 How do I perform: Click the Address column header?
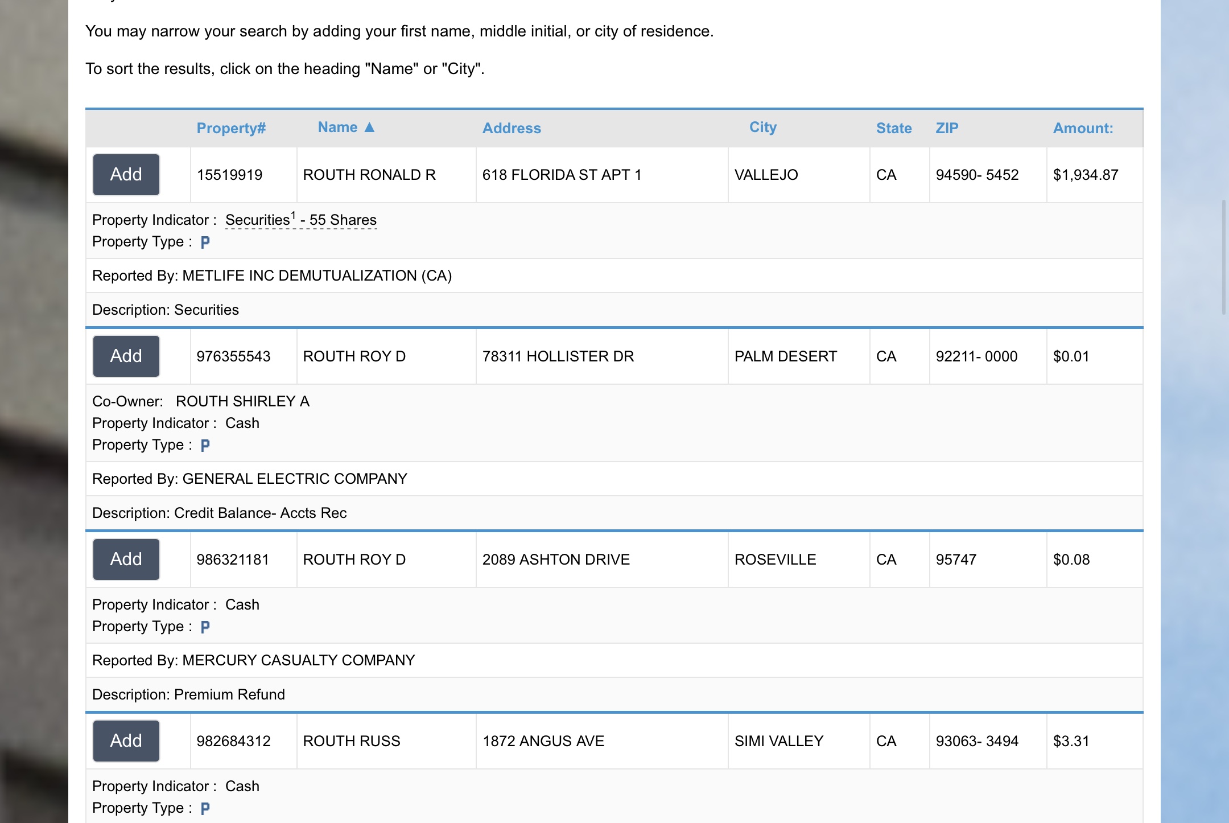click(x=512, y=128)
